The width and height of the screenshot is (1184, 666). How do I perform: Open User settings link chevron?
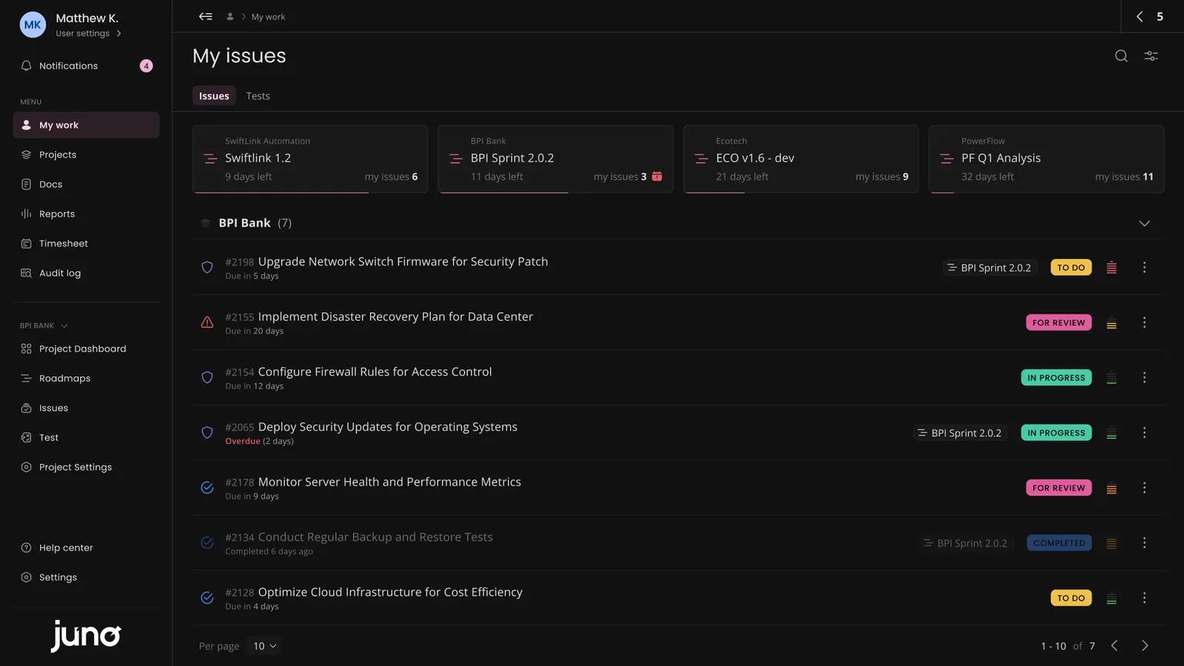[x=119, y=34]
